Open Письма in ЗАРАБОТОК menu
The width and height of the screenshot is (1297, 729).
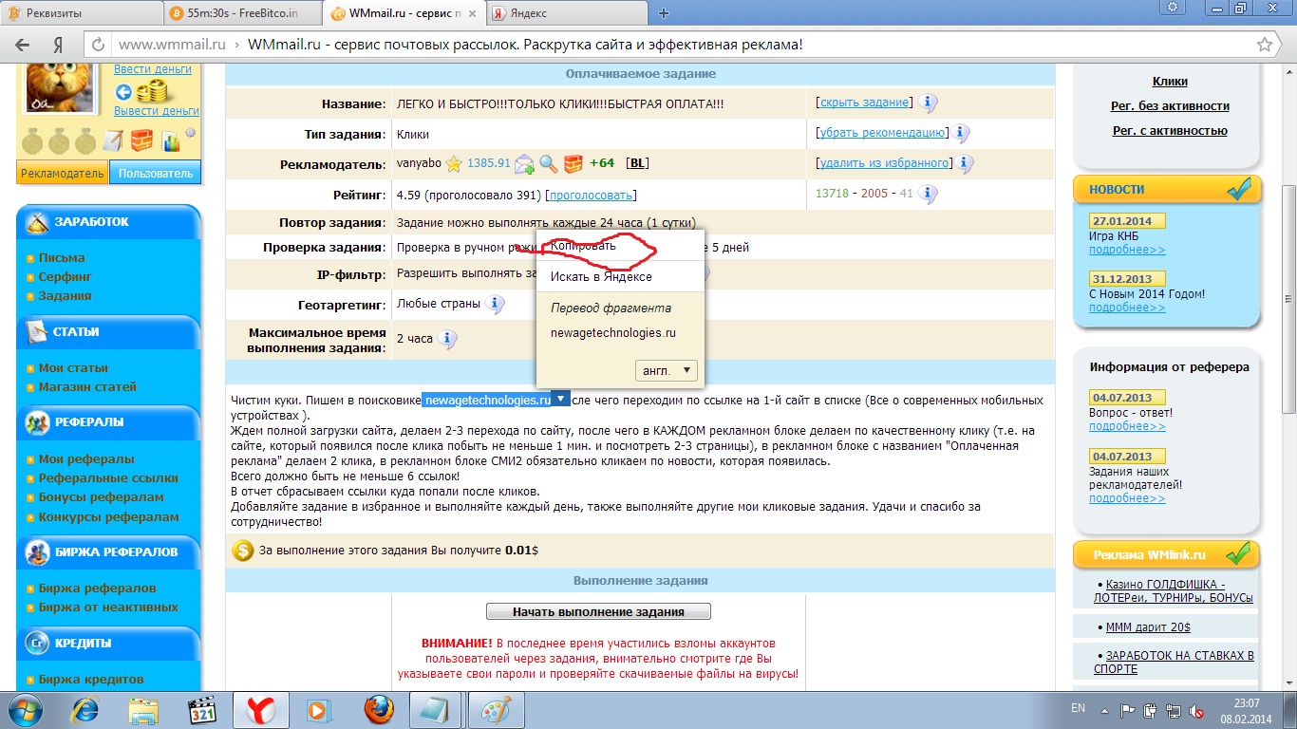(62, 257)
